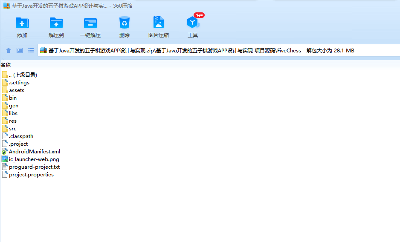Click the address path input field
Image resolution: width=400 pixels, height=242 pixels.
tap(219, 51)
